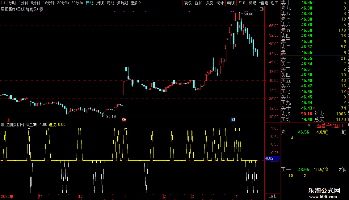This screenshot has height=200, width=349.
Task: Click the 标记 mark button
Action: (252, 3)
